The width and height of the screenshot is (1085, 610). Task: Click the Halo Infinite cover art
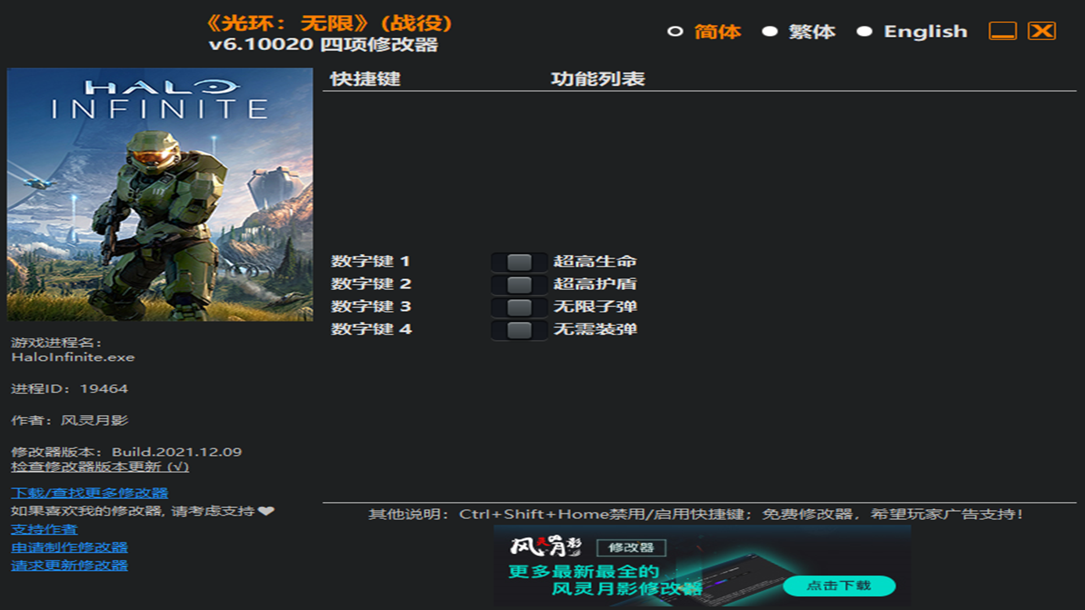160,194
